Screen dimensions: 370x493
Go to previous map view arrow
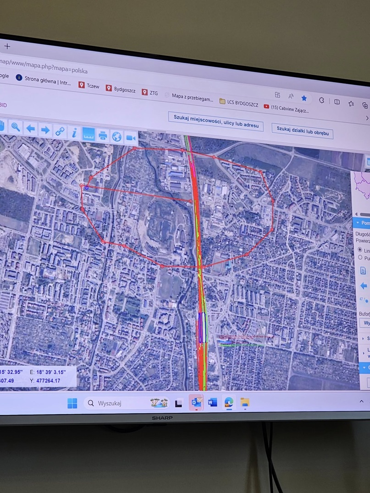click(x=30, y=128)
